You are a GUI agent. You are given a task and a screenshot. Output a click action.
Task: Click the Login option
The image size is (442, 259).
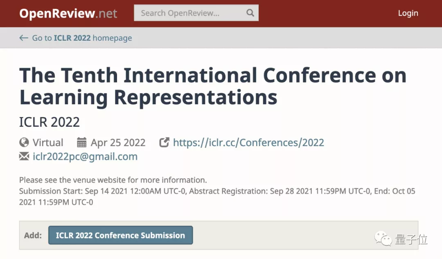[408, 13]
